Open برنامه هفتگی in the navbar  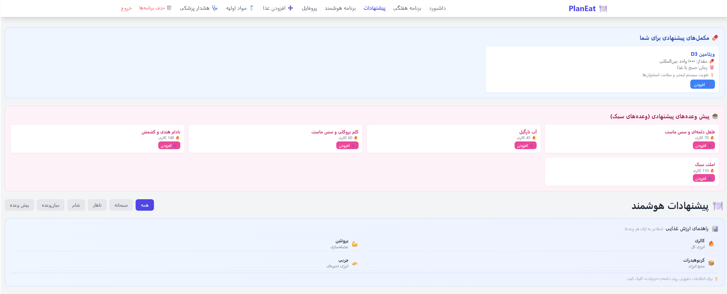pyautogui.click(x=407, y=8)
